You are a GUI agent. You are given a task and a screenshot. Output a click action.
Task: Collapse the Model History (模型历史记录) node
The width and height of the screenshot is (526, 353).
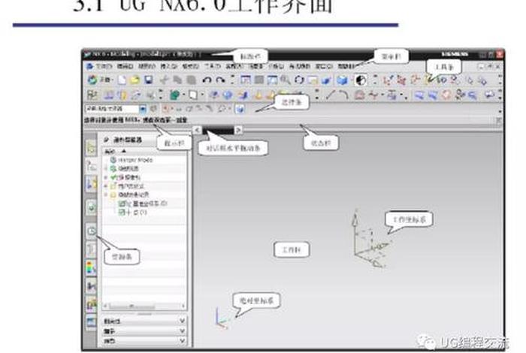tap(106, 195)
